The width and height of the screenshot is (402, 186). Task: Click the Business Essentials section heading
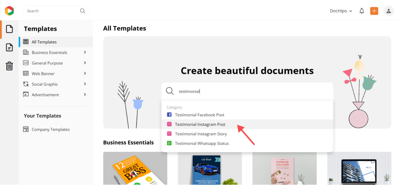pos(128,142)
